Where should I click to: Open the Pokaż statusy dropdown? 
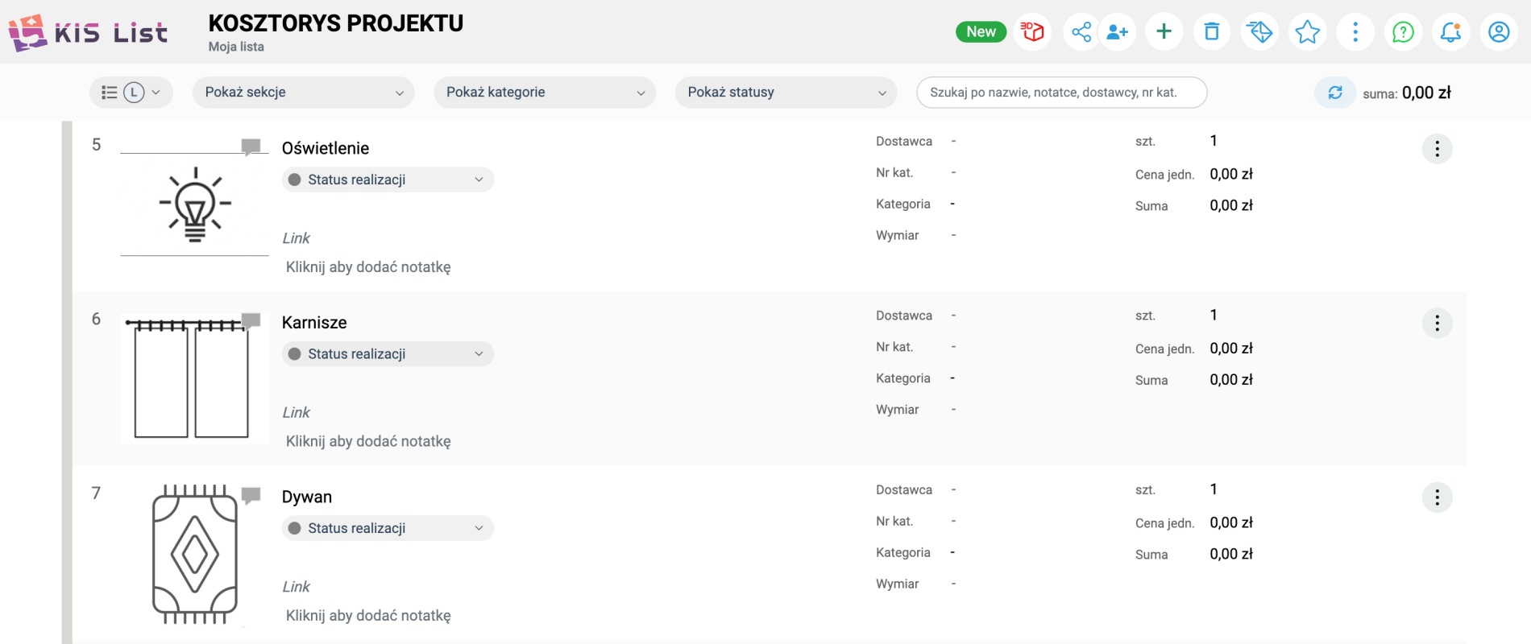pyautogui.click(x=786, y=93)
